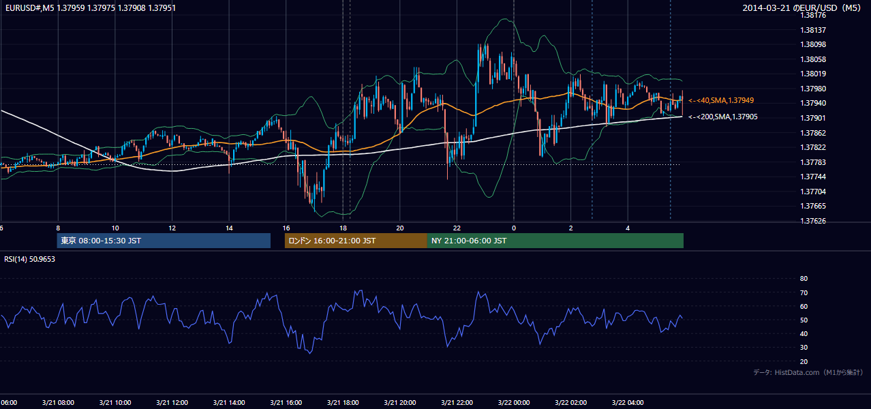871x409 pixels.
Task: Click RSI scale value 30
Action: pyautogui.click(x=804, y=348)
